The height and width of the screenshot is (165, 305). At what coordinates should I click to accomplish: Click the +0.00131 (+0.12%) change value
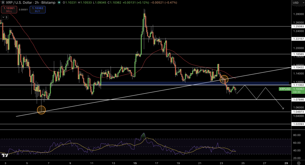(x=136, y=2)
